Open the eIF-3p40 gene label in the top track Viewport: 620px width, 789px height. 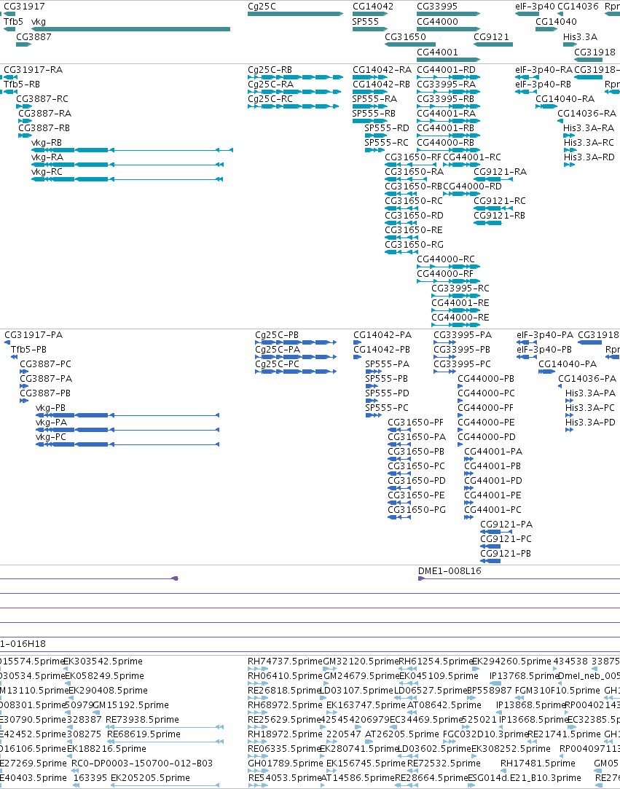(535, 7)
